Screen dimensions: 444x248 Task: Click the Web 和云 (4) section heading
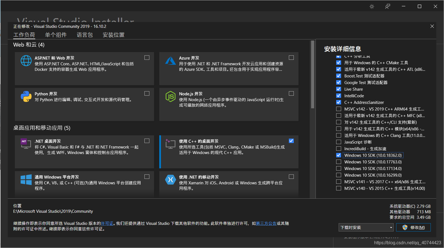(29, 45)
